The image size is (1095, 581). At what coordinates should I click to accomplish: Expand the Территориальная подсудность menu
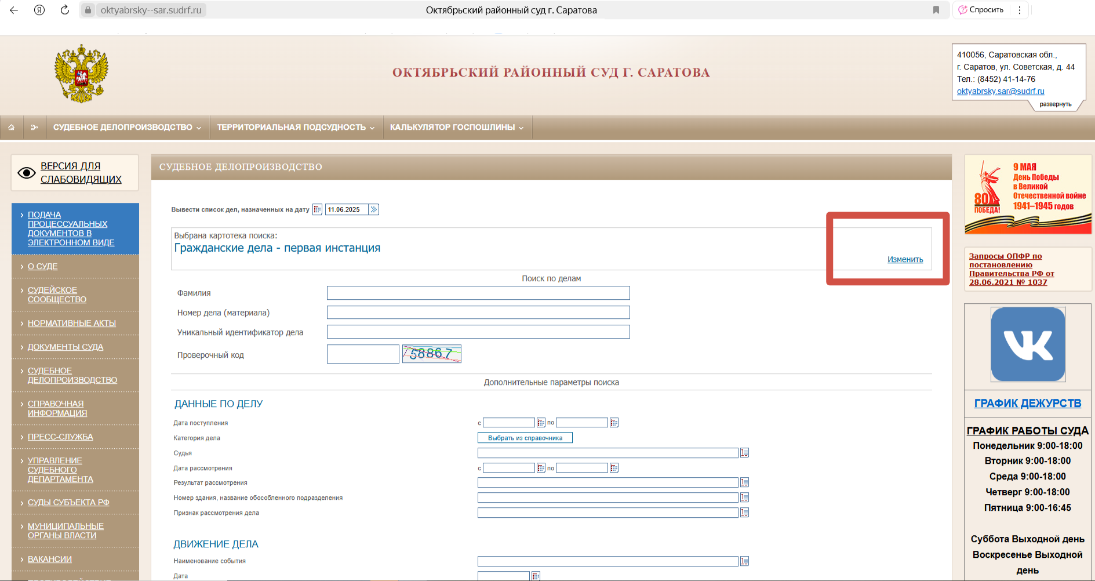(x=296, y=128)
